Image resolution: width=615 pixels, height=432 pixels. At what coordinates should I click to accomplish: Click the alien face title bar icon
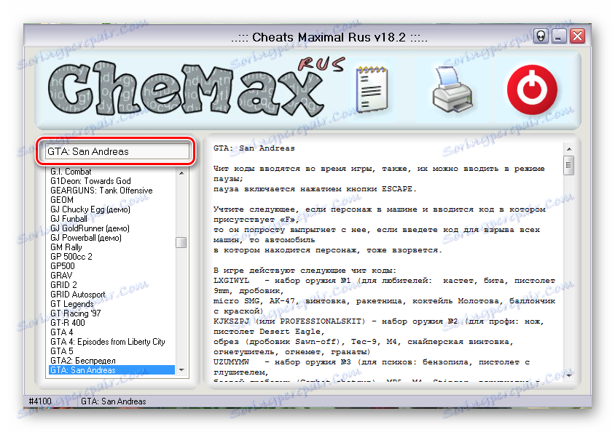(541, 36)
